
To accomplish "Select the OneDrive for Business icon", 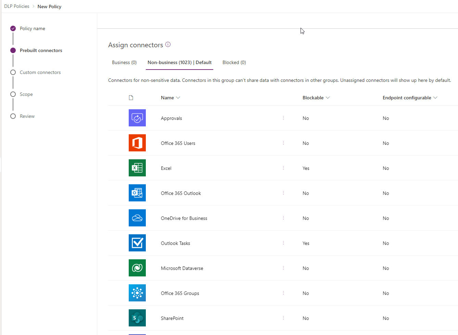I will click(137, 218).
